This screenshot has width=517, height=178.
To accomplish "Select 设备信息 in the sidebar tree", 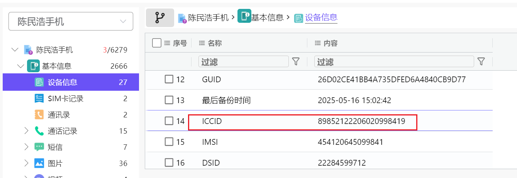I will tap(63, 82).
